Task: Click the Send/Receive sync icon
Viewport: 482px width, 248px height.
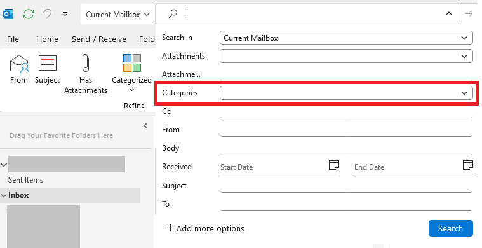Action: 29,14
